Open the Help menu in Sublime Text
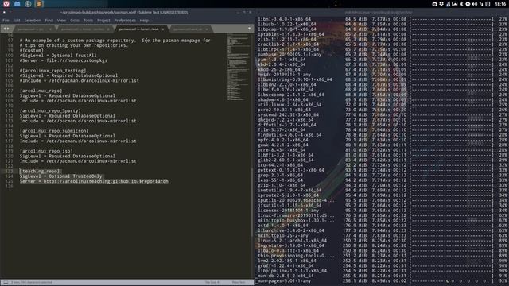The image size is (509, 286). (144, 21)
